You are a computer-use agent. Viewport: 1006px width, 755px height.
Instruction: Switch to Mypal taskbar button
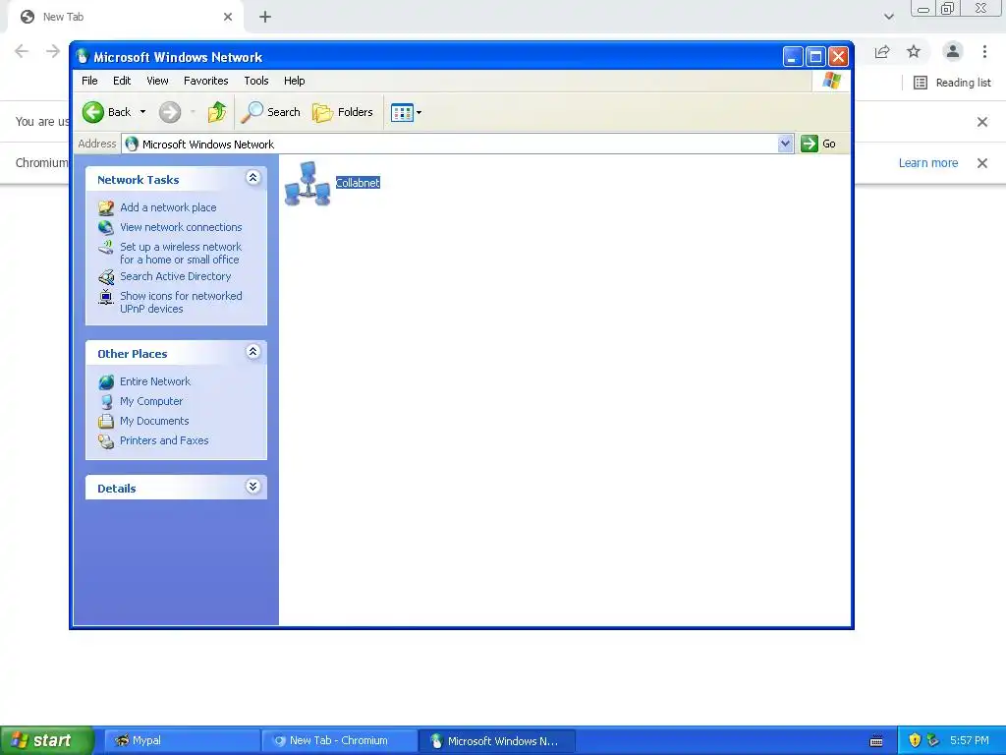pyautogui.click(x=182, y=741)
